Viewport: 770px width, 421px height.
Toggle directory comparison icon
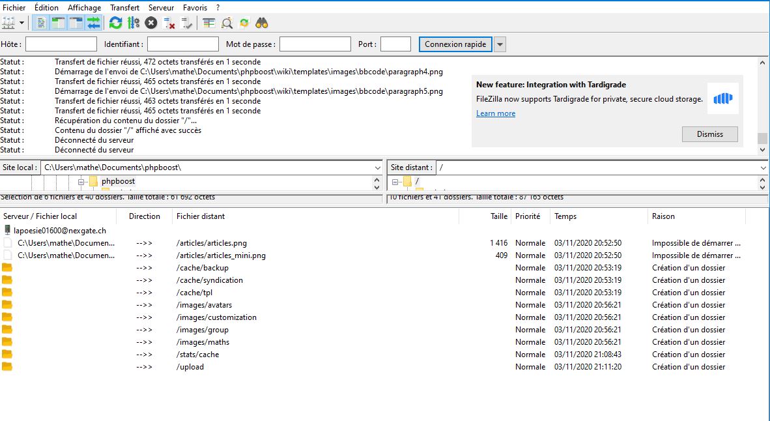tap(227, 23)
